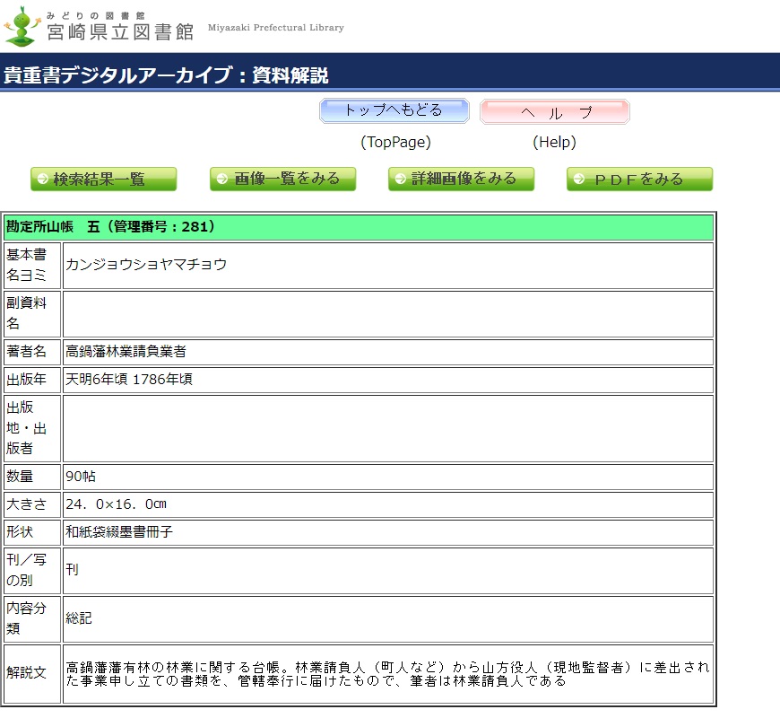This screenshot has width=780, height=727.
Task: Select the (TopPage) caption text
Action: 395,143
